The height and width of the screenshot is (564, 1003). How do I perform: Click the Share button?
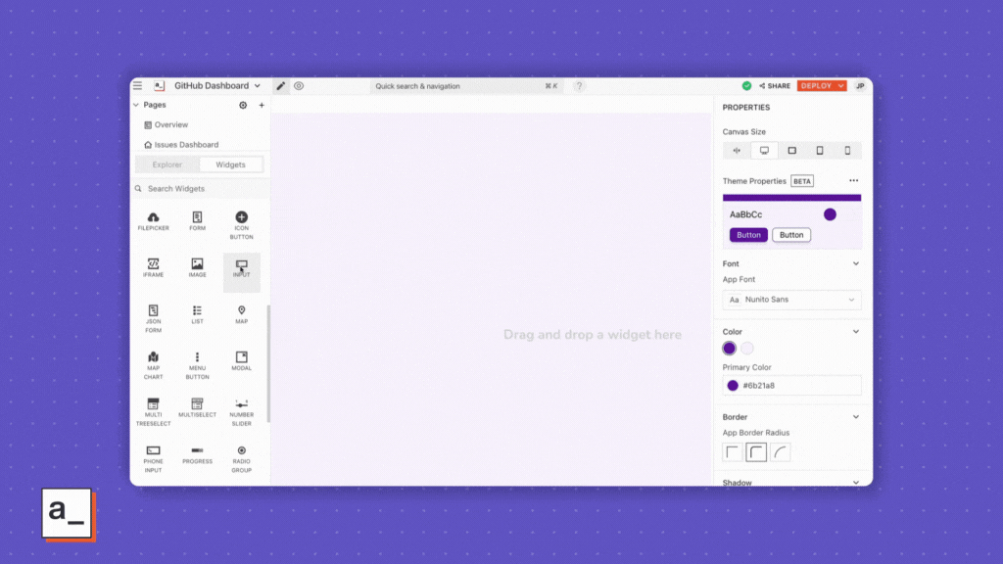tap(774, 86)
